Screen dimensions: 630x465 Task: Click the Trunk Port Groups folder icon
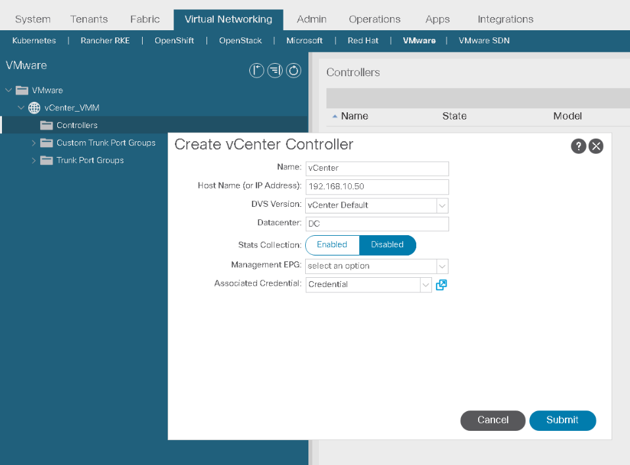[x=47, y=160]
